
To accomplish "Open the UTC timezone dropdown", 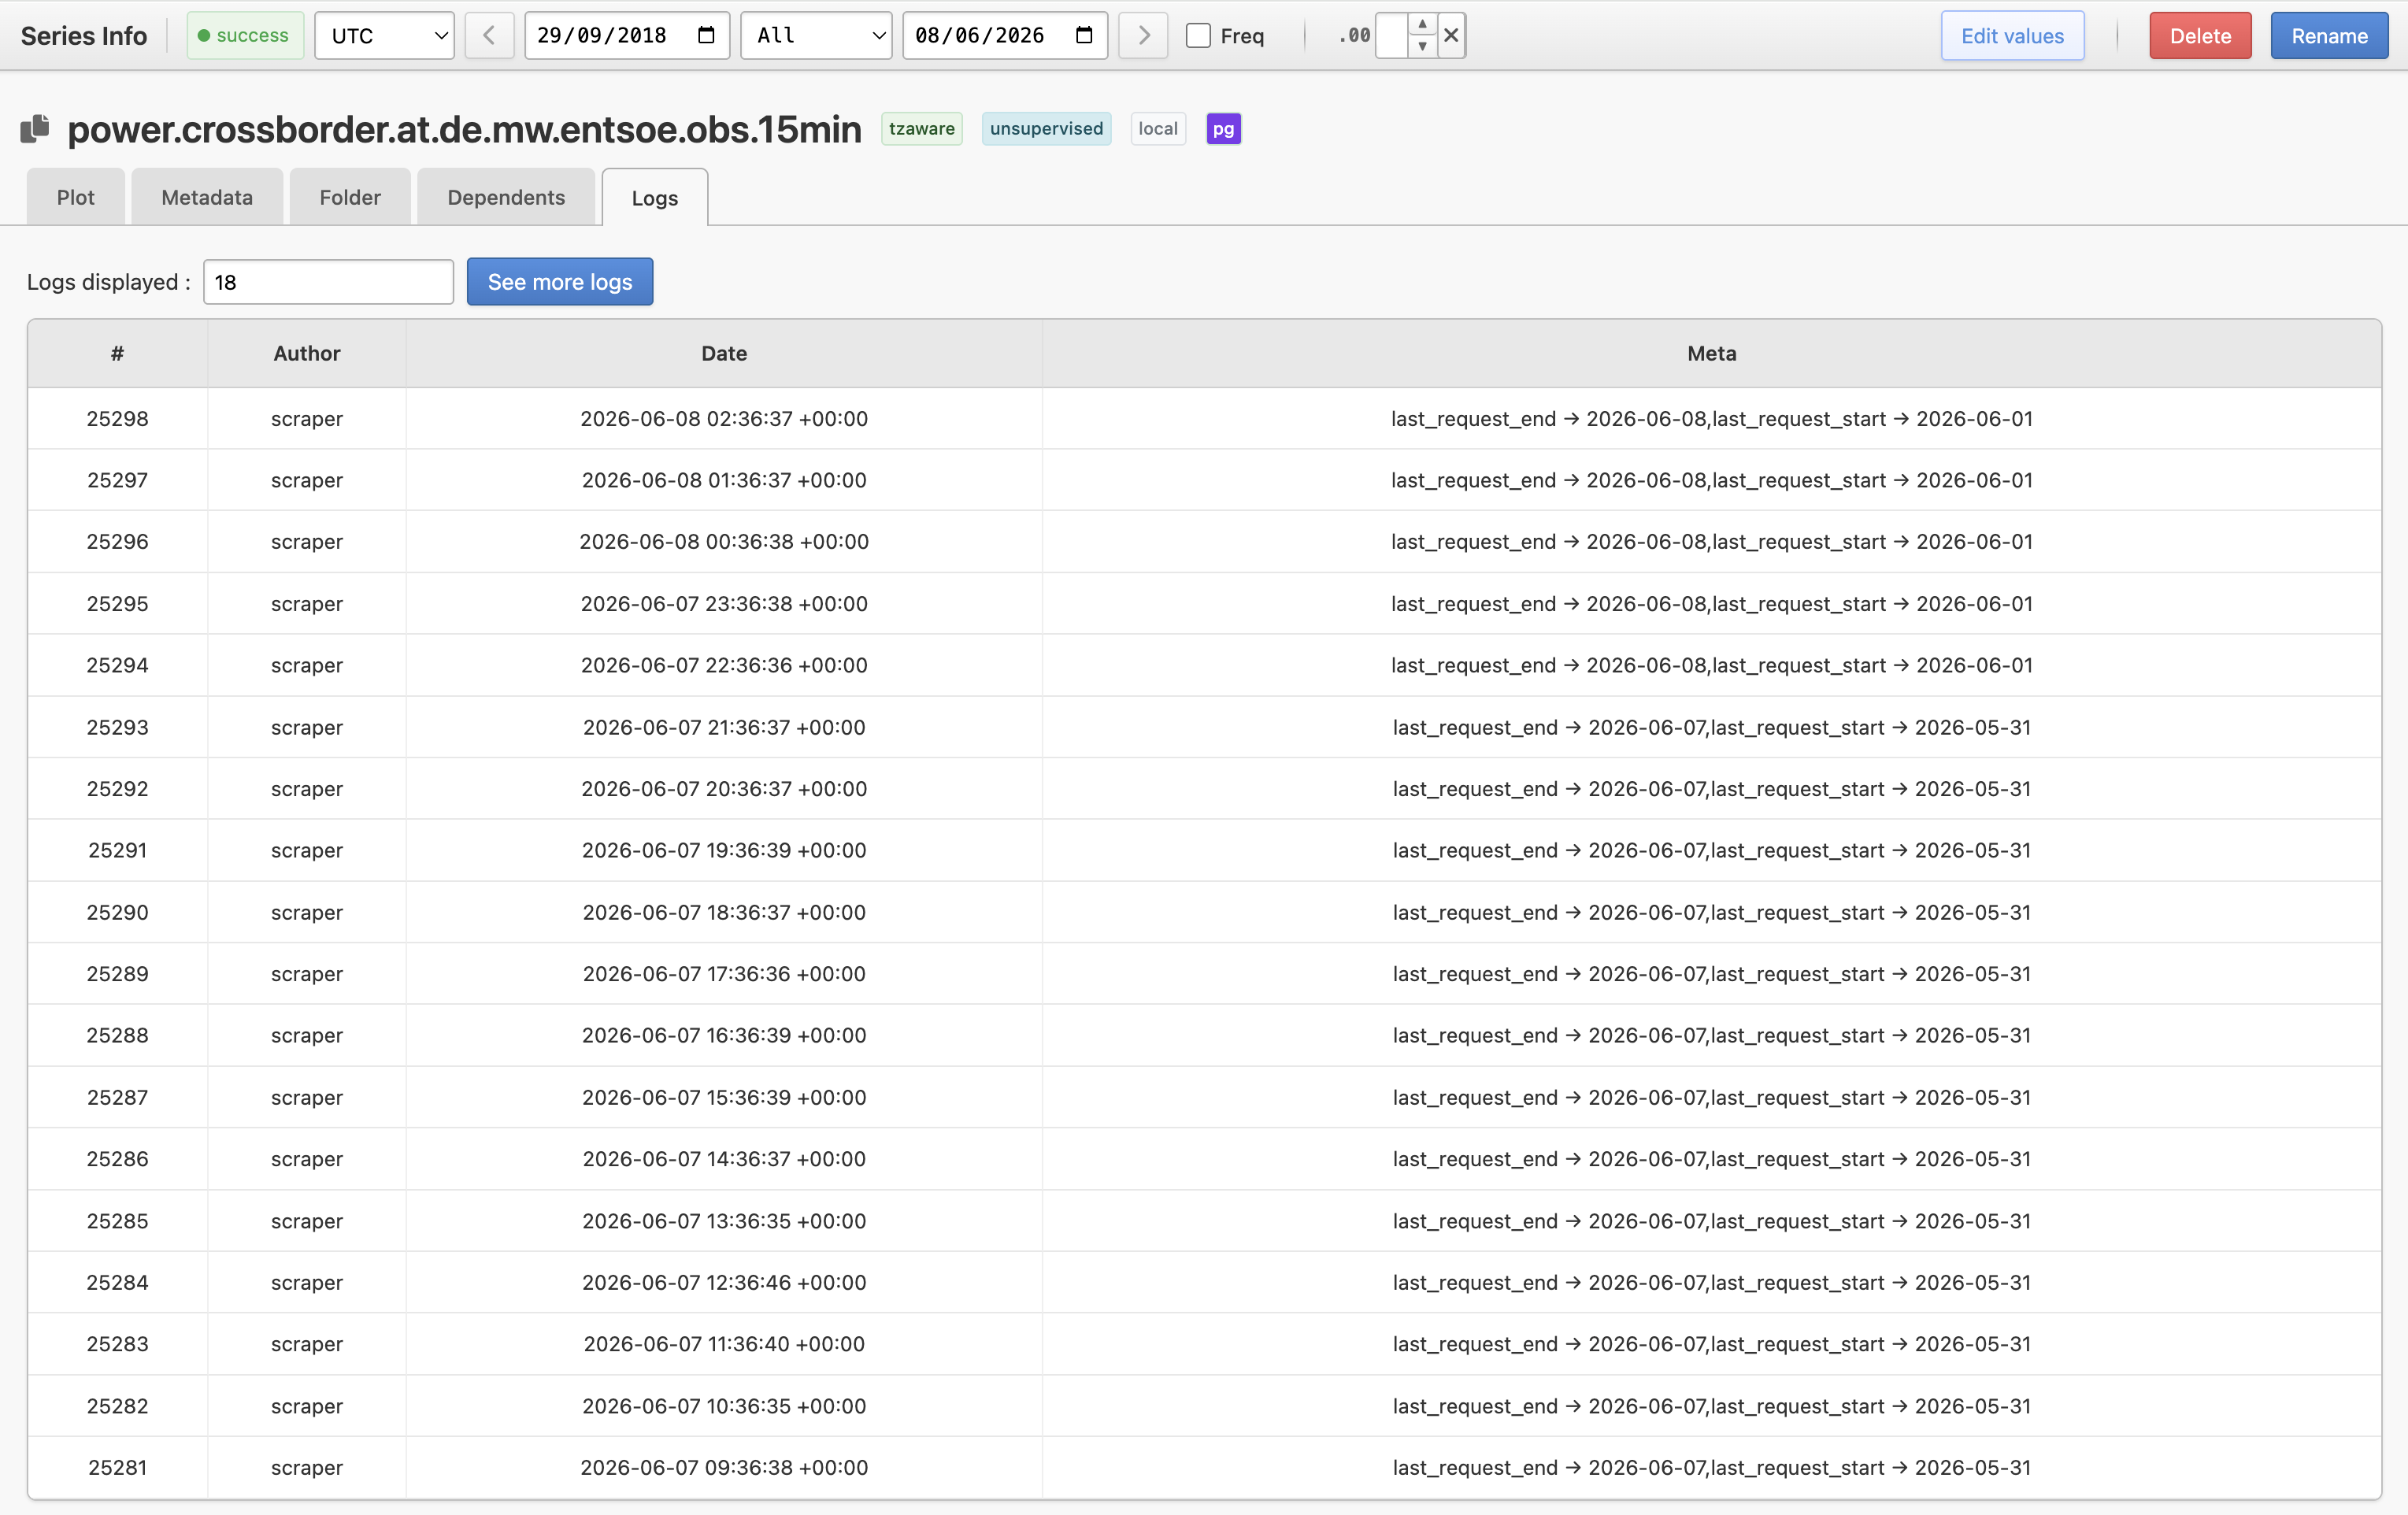I will point(385,36).
